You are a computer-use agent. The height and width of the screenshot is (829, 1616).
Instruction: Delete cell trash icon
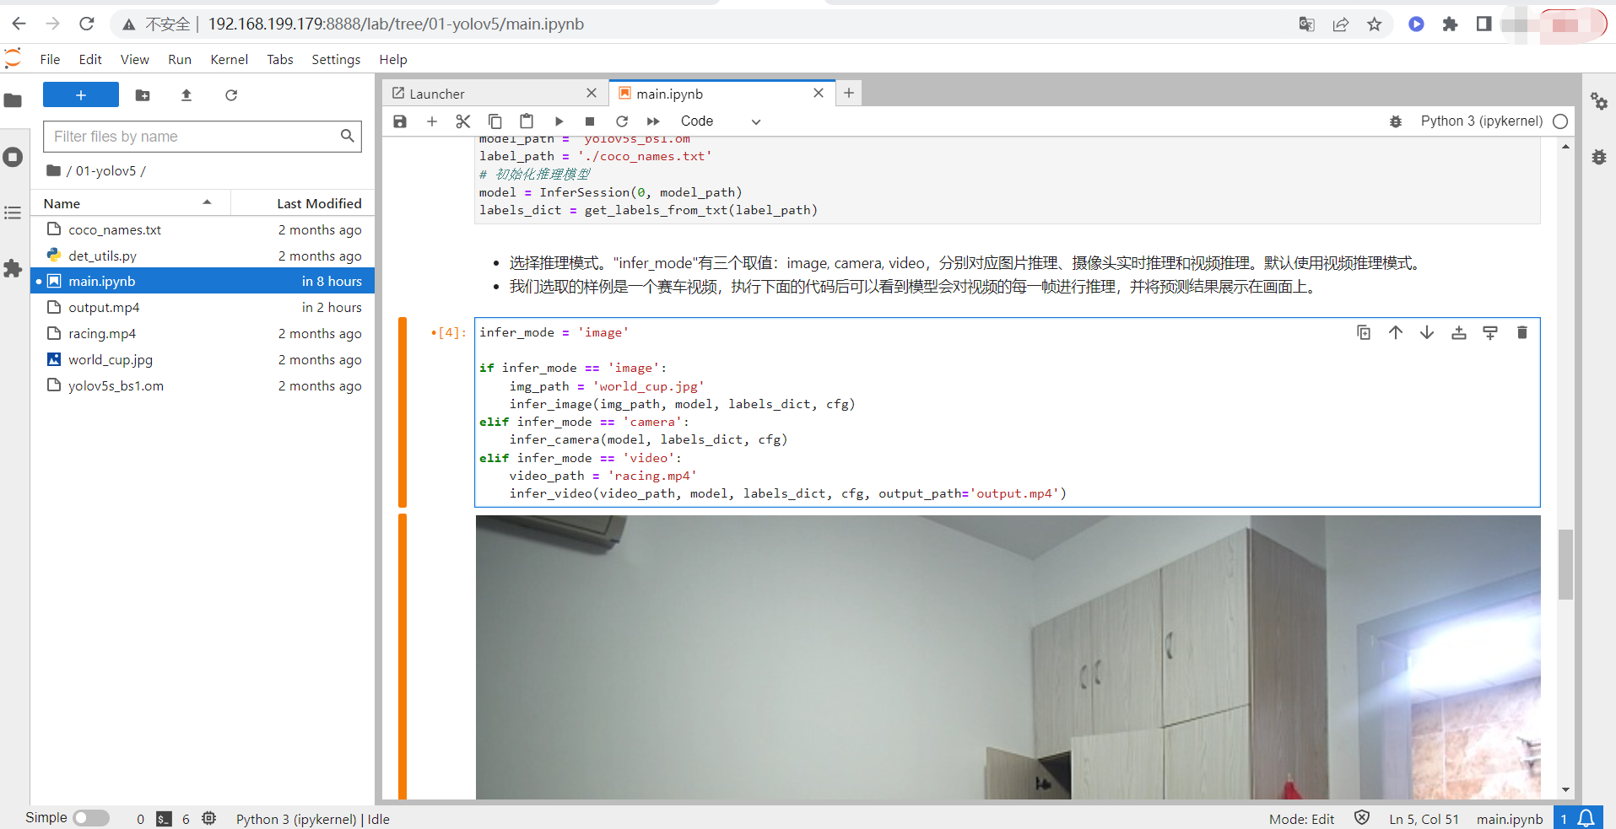coord(1522,332)
